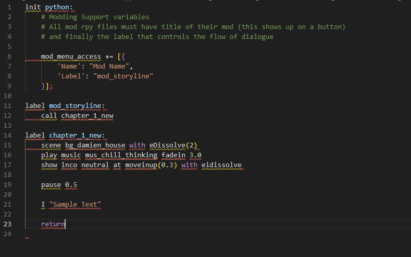Click line number 14 in the gutter
This screenshot has height=257, width=411.
pyautogui.click(x=8, y=136)
